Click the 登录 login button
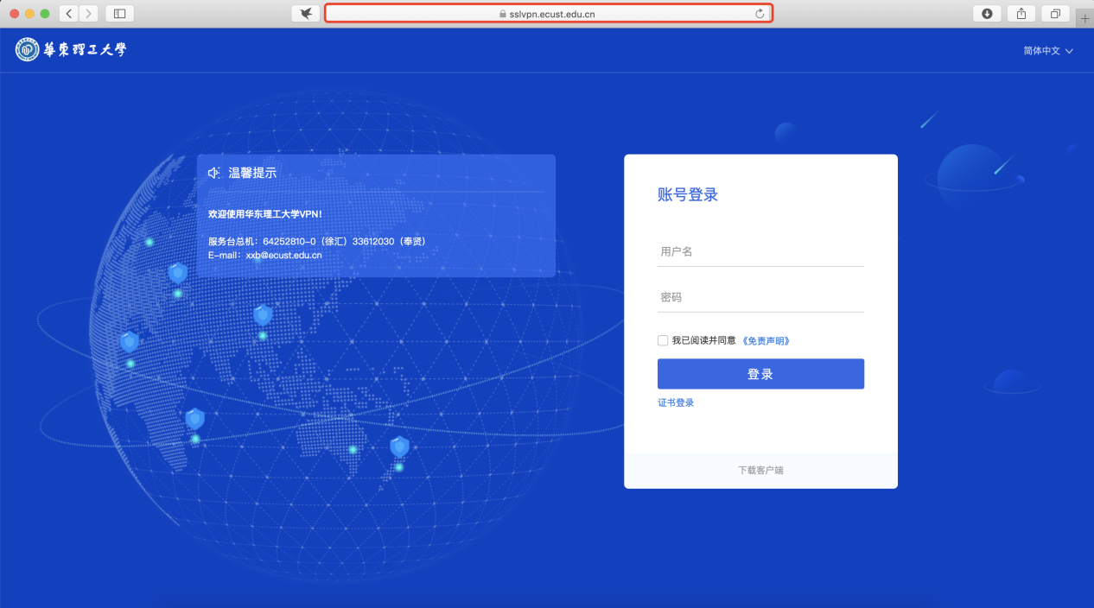 pyautogui.click(x=760, y=374)
